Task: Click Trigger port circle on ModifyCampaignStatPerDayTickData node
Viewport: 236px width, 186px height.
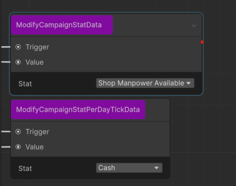Action: tap(18, 132)
